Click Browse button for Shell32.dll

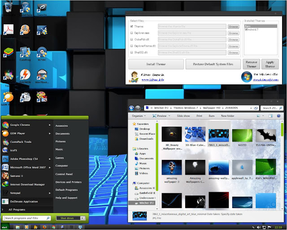(233, 53)
